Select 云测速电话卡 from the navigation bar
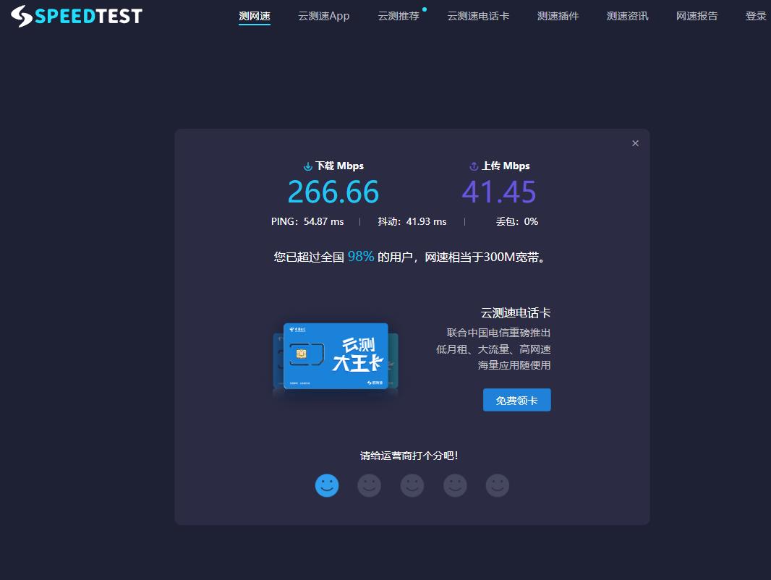 point(478,15)
